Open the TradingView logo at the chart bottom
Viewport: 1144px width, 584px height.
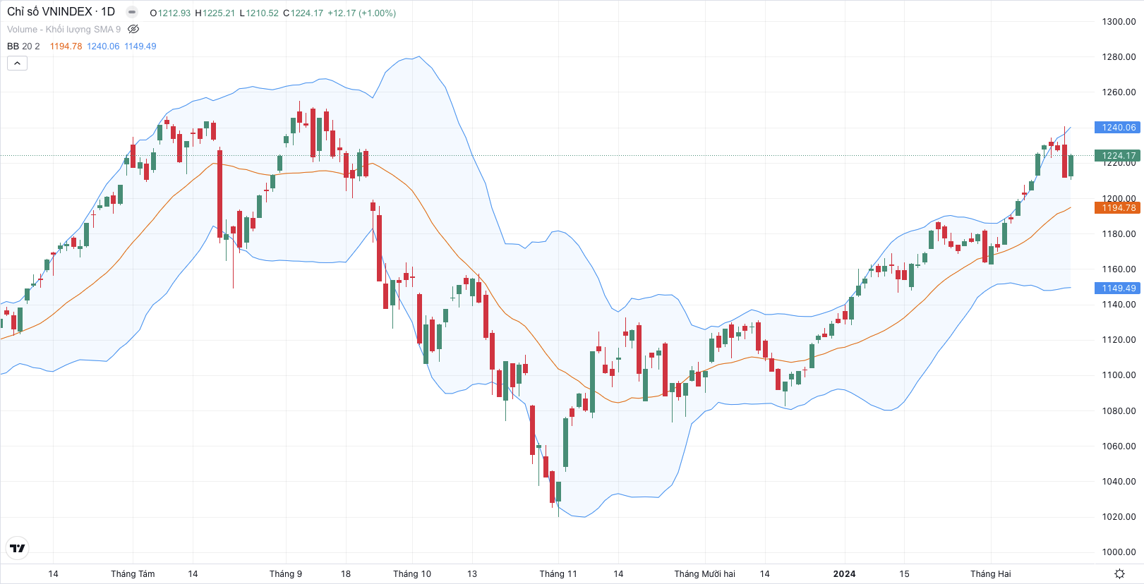(x=18, y=548)
